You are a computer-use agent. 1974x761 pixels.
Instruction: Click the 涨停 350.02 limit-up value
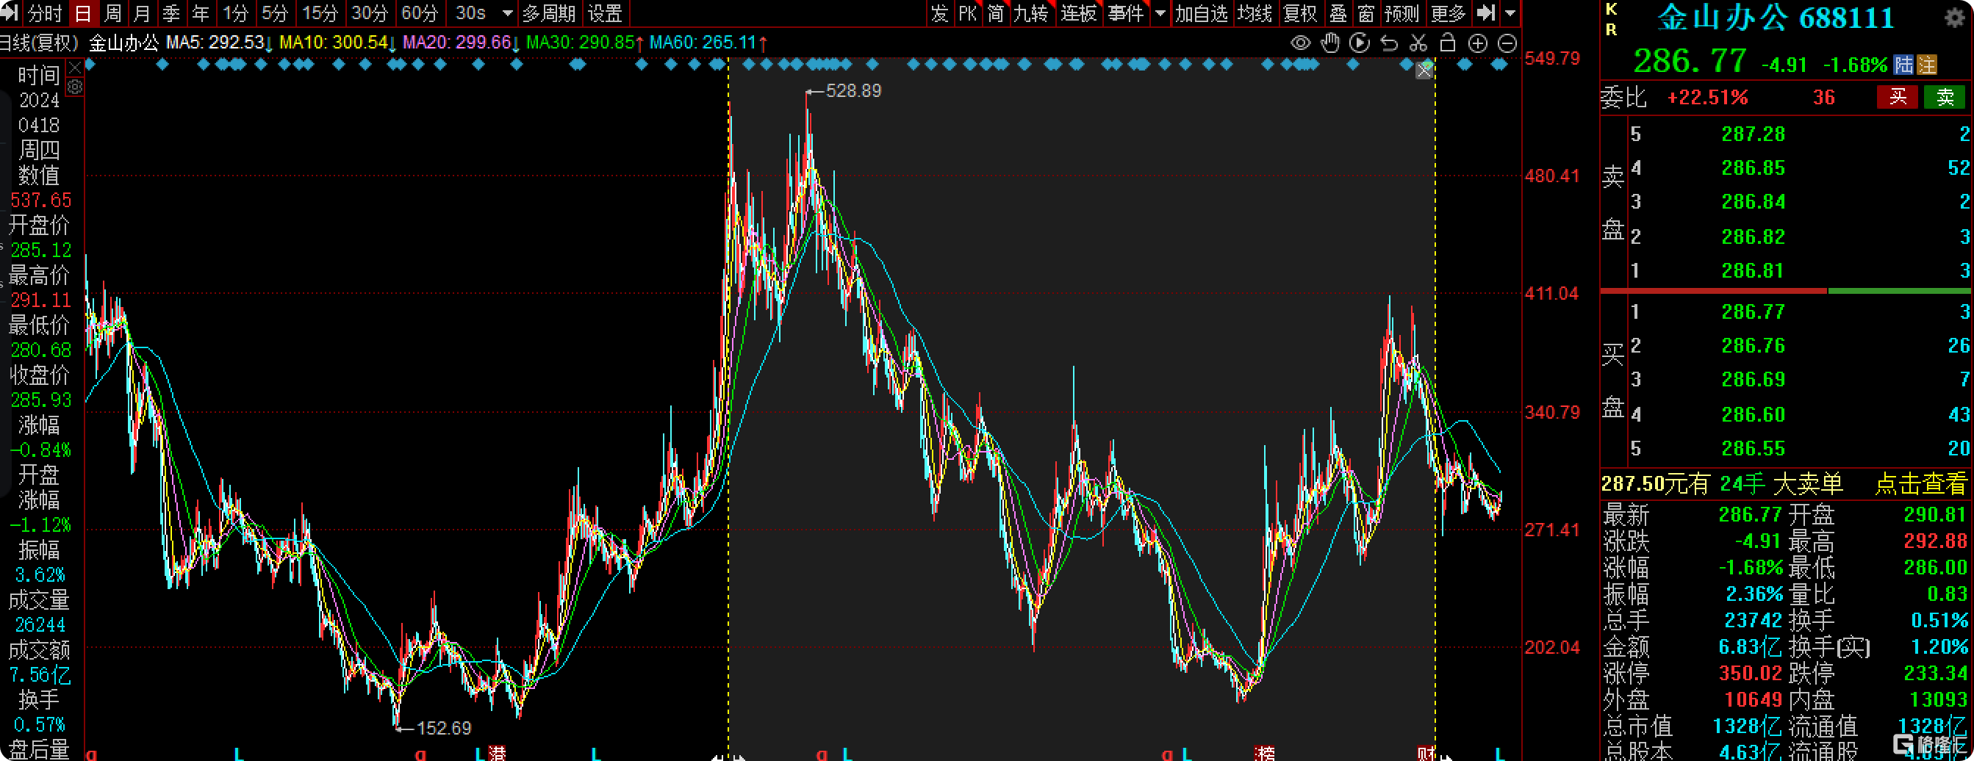[x=1751, y=673]
